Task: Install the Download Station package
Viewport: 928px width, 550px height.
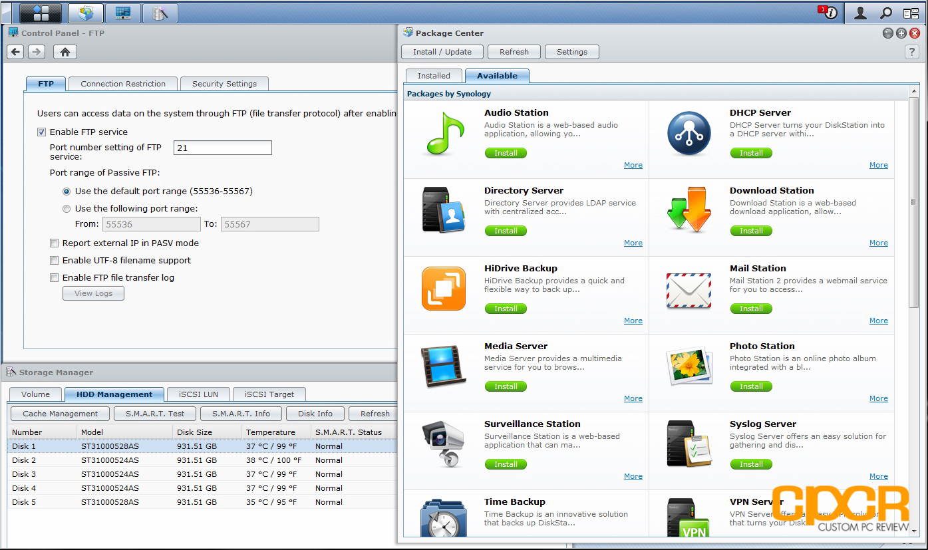Action: tap(751, 231)
